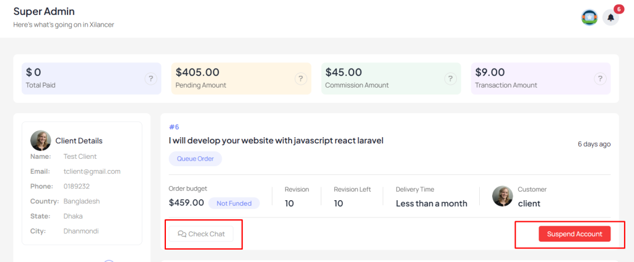Click the Customer avatar beside client
Screen dimensions: 634x262
(503, 196)
